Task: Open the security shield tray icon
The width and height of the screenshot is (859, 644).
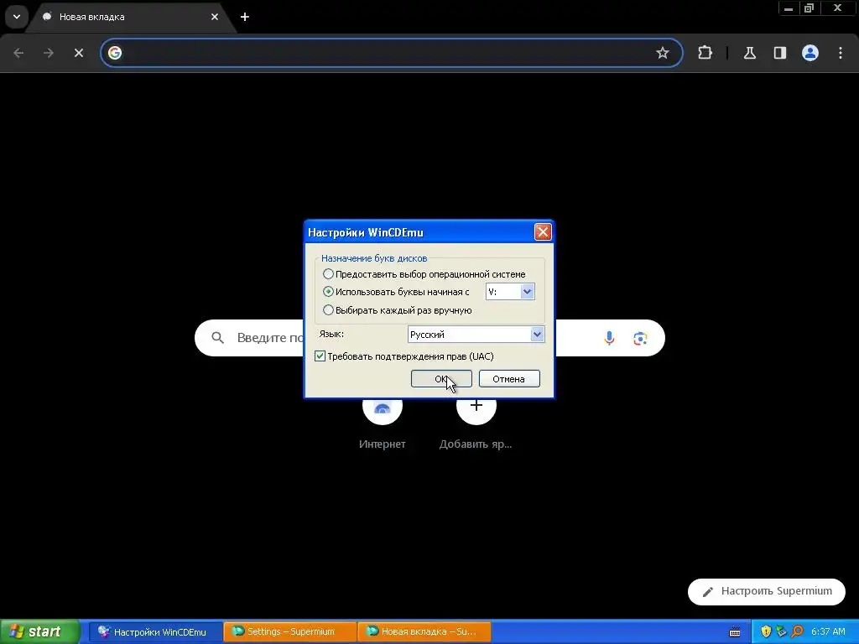Action: pos(766,631)
